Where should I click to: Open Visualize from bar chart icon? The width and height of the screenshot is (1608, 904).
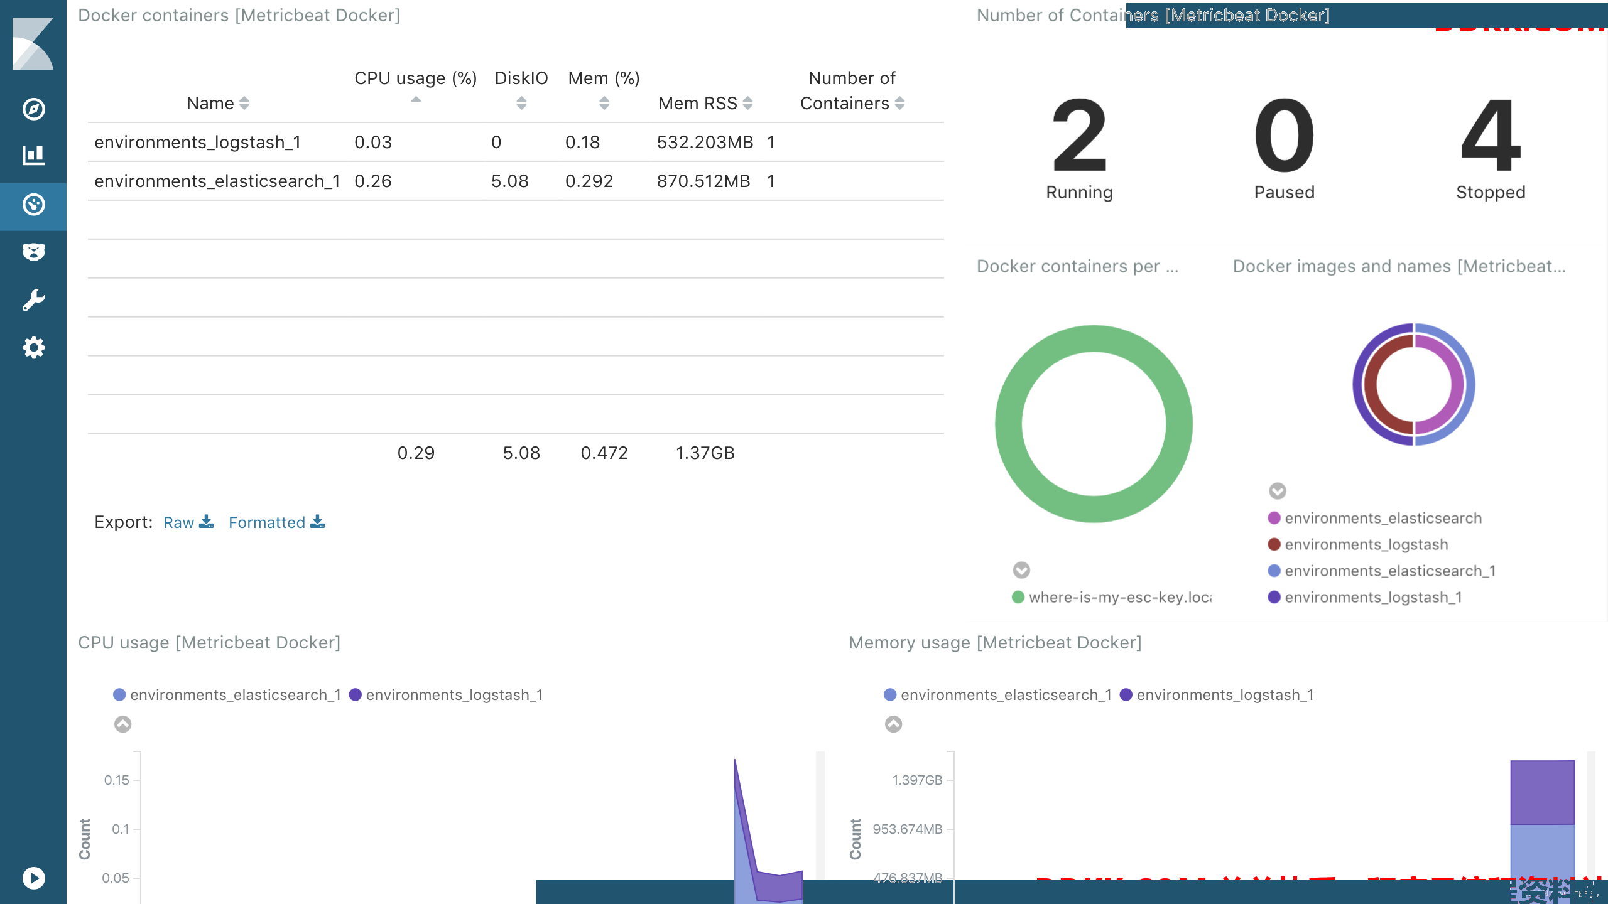coord(33,155)
